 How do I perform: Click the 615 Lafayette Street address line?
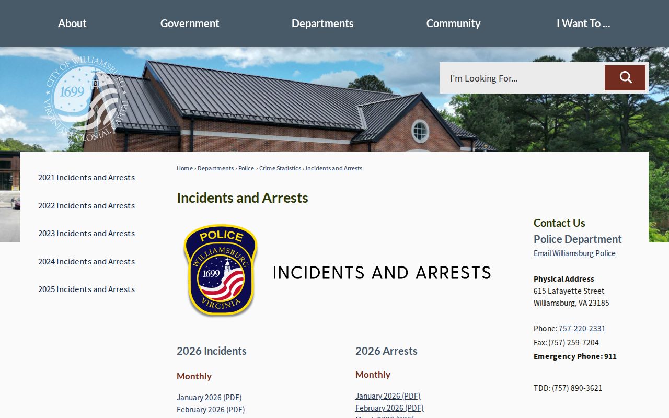(569, 291)
